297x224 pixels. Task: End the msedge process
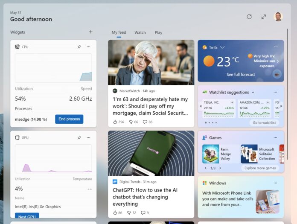[69, 119]
